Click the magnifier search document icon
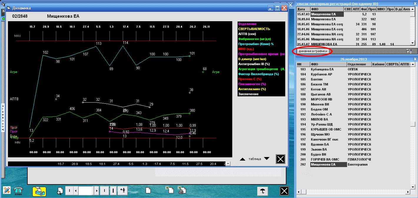Screen dimensions: 418x198 pos(60,191)
